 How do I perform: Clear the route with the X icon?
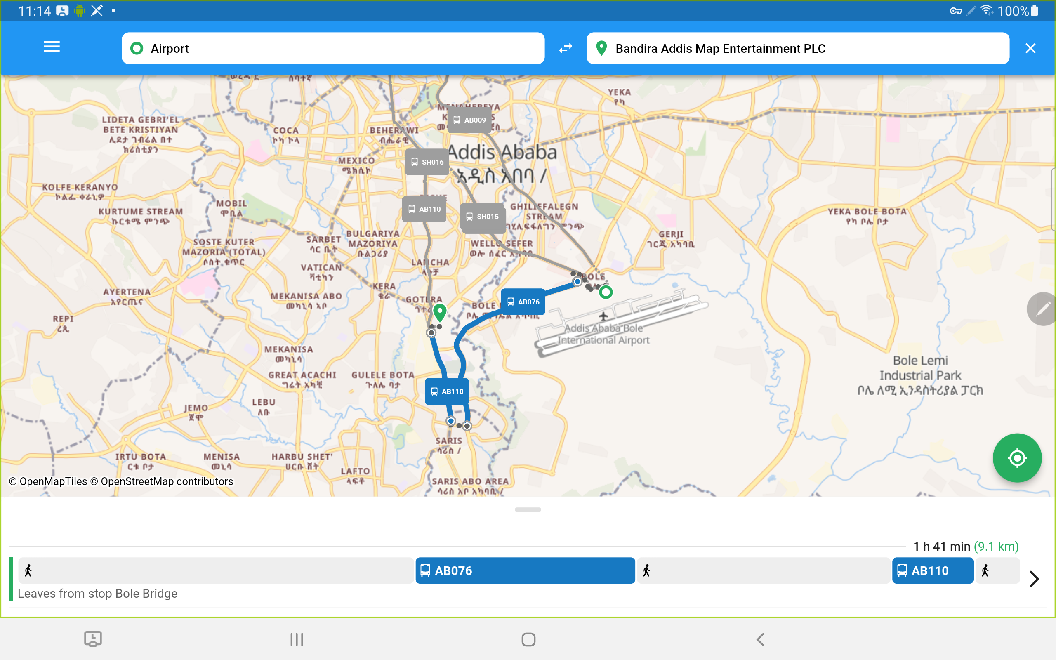[1030, 48]
